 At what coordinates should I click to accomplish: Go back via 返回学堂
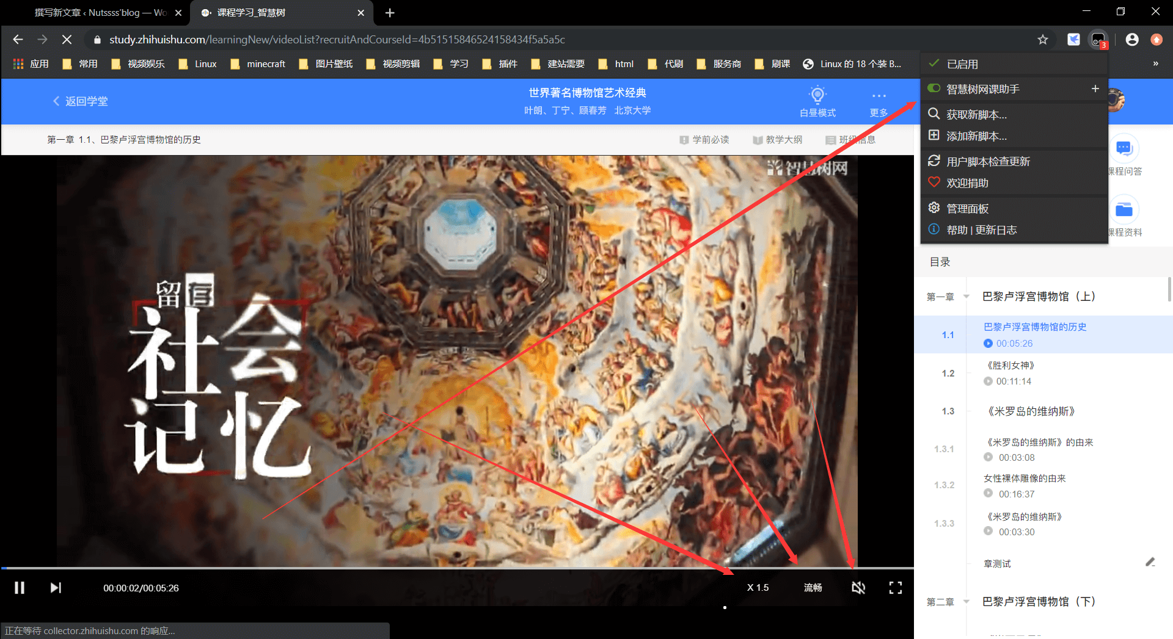click(x=80, y=101)
